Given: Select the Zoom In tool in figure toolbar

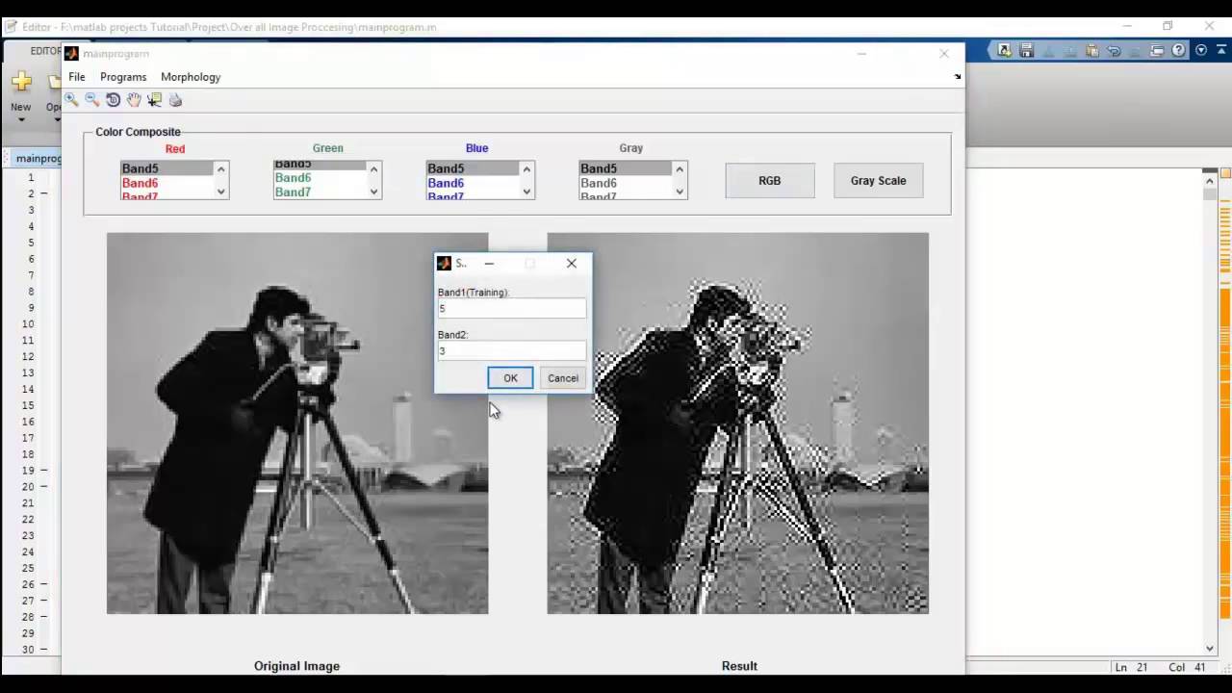Looking at the screenshot, I should pyautogui.click(x=71, y=99).
